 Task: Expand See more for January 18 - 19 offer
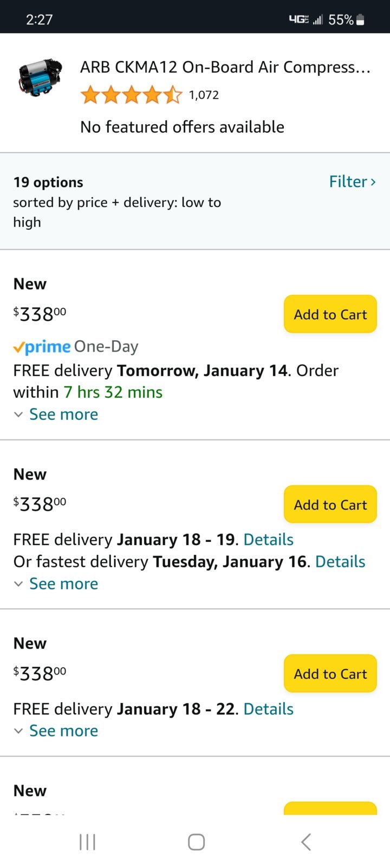56,584
